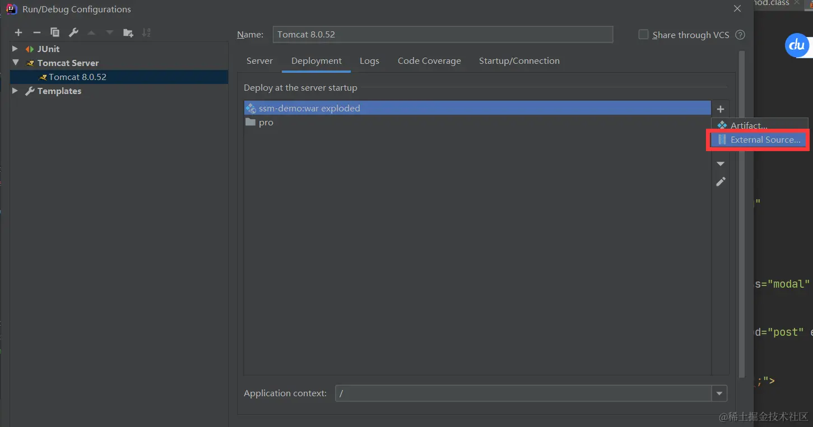Select ssm-demo:war exploded deployment entry

click(x=477, y=108)
